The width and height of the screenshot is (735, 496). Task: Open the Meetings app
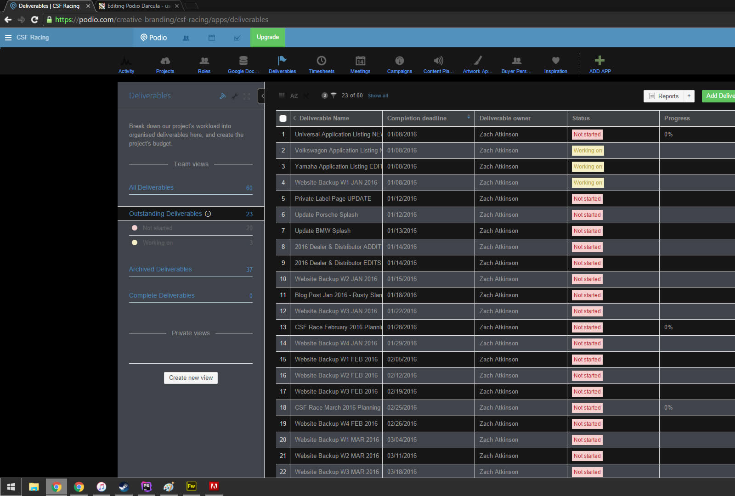[360, 64]
